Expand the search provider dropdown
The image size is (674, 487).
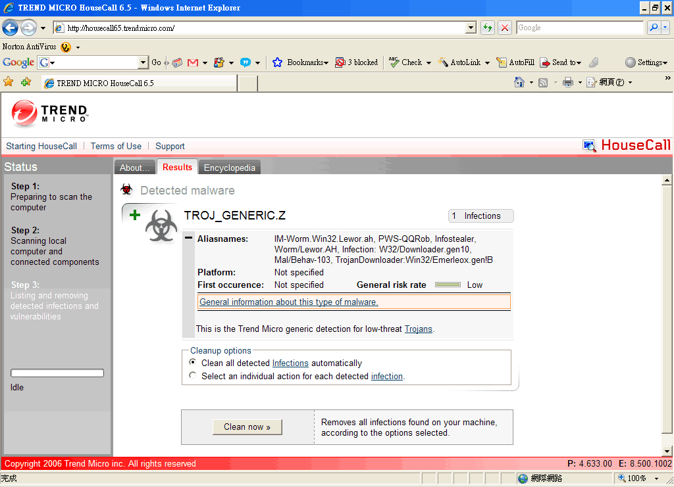(665, 28)
